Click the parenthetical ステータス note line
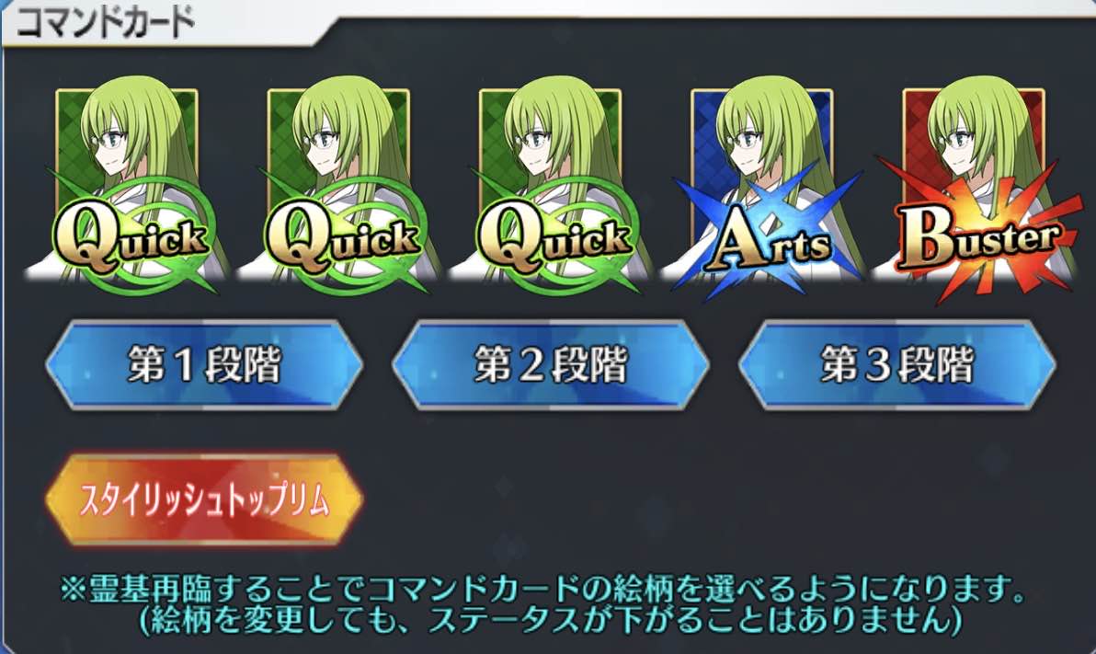 (x=550, y=620)
